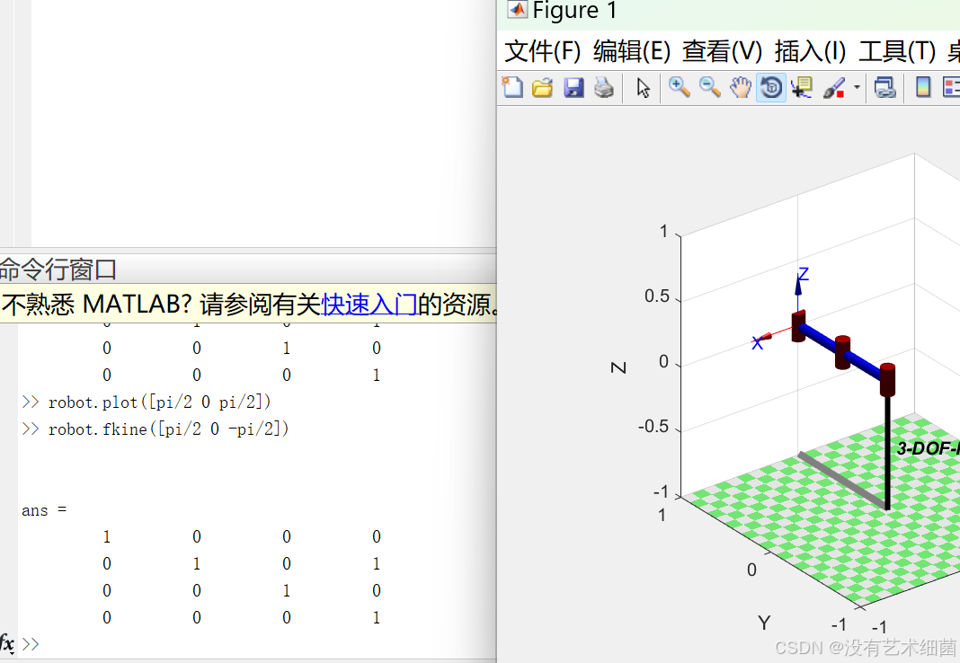Expand the brush color dropdown arrow
960x663 pixels.
(x=857, y=87)
